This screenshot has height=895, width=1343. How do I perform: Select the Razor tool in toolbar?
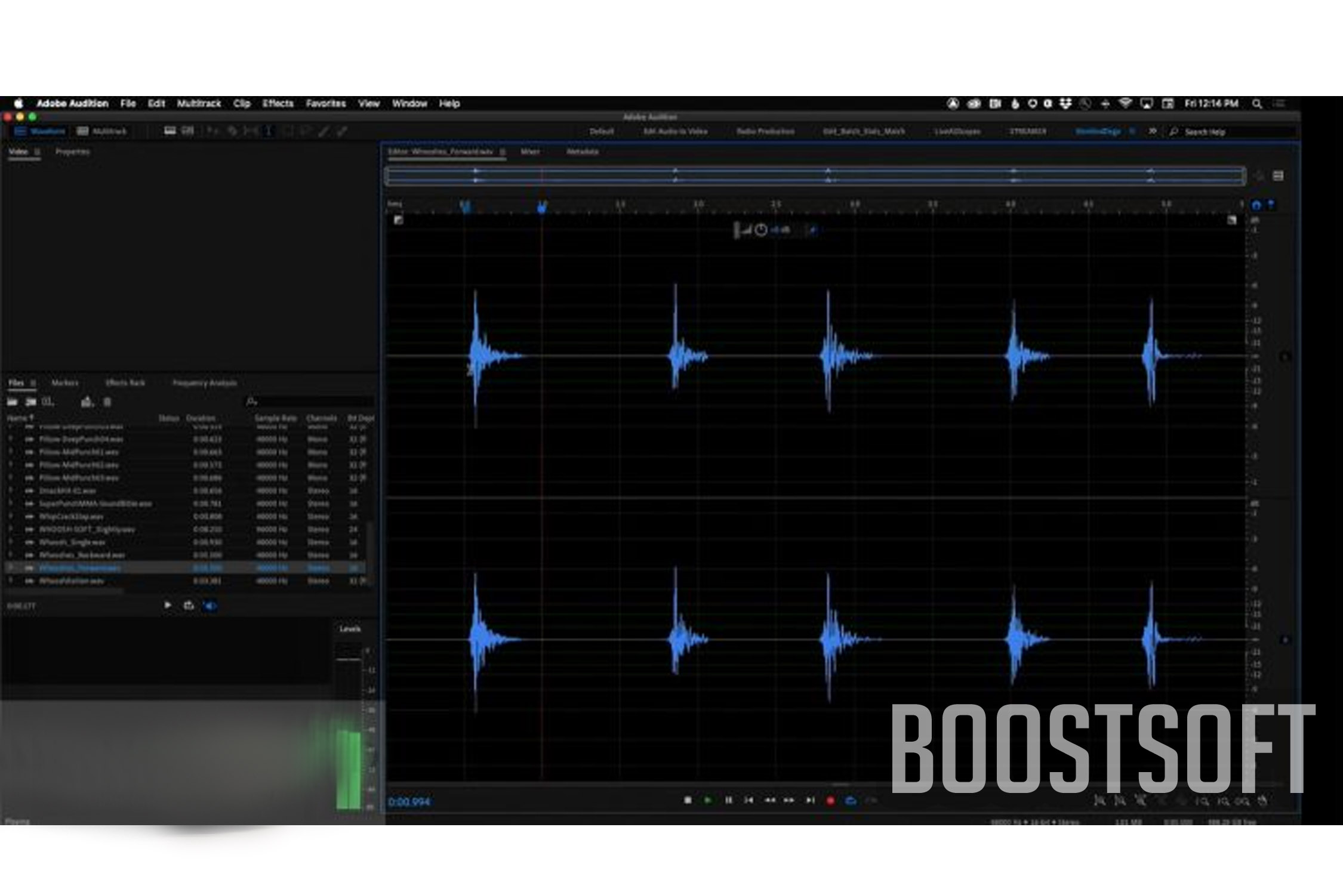[x=232, y=131]
